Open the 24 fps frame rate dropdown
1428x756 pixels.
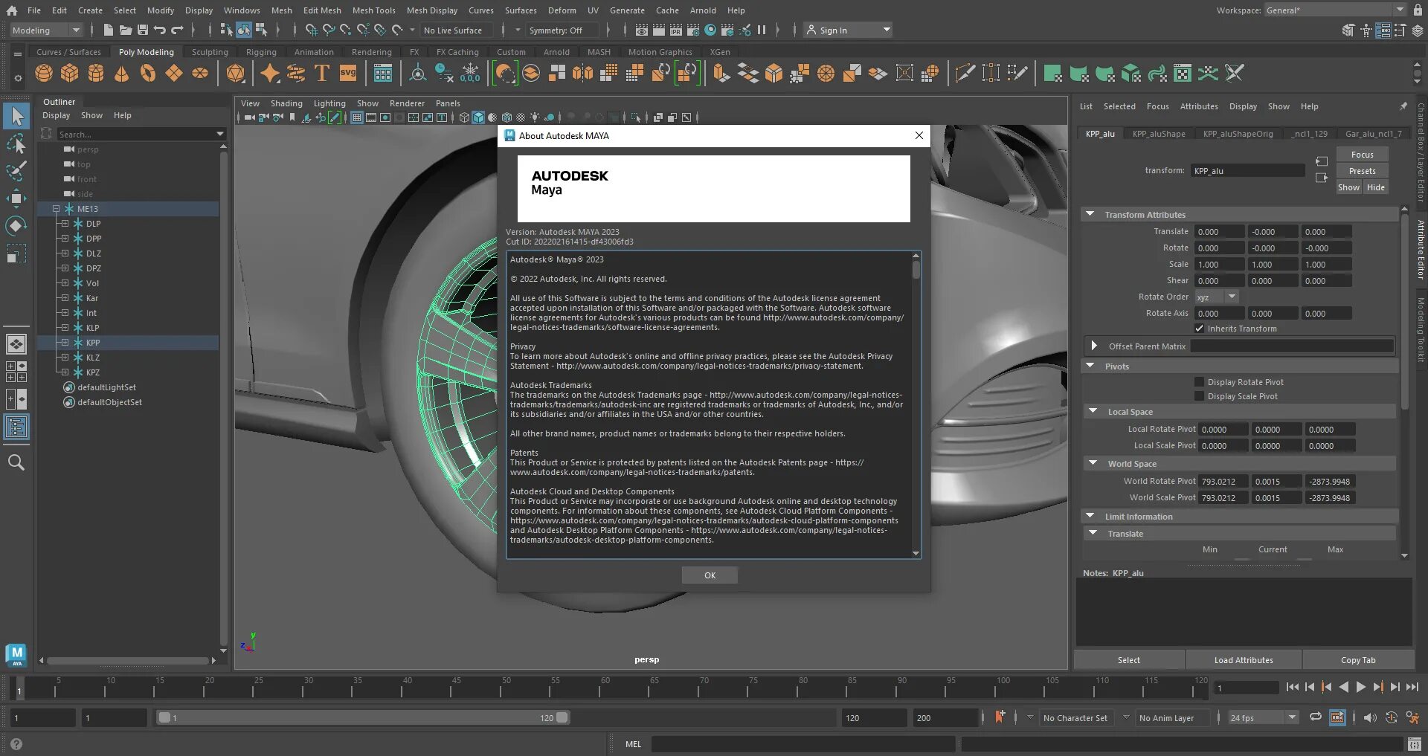[x=1262, y=717]
